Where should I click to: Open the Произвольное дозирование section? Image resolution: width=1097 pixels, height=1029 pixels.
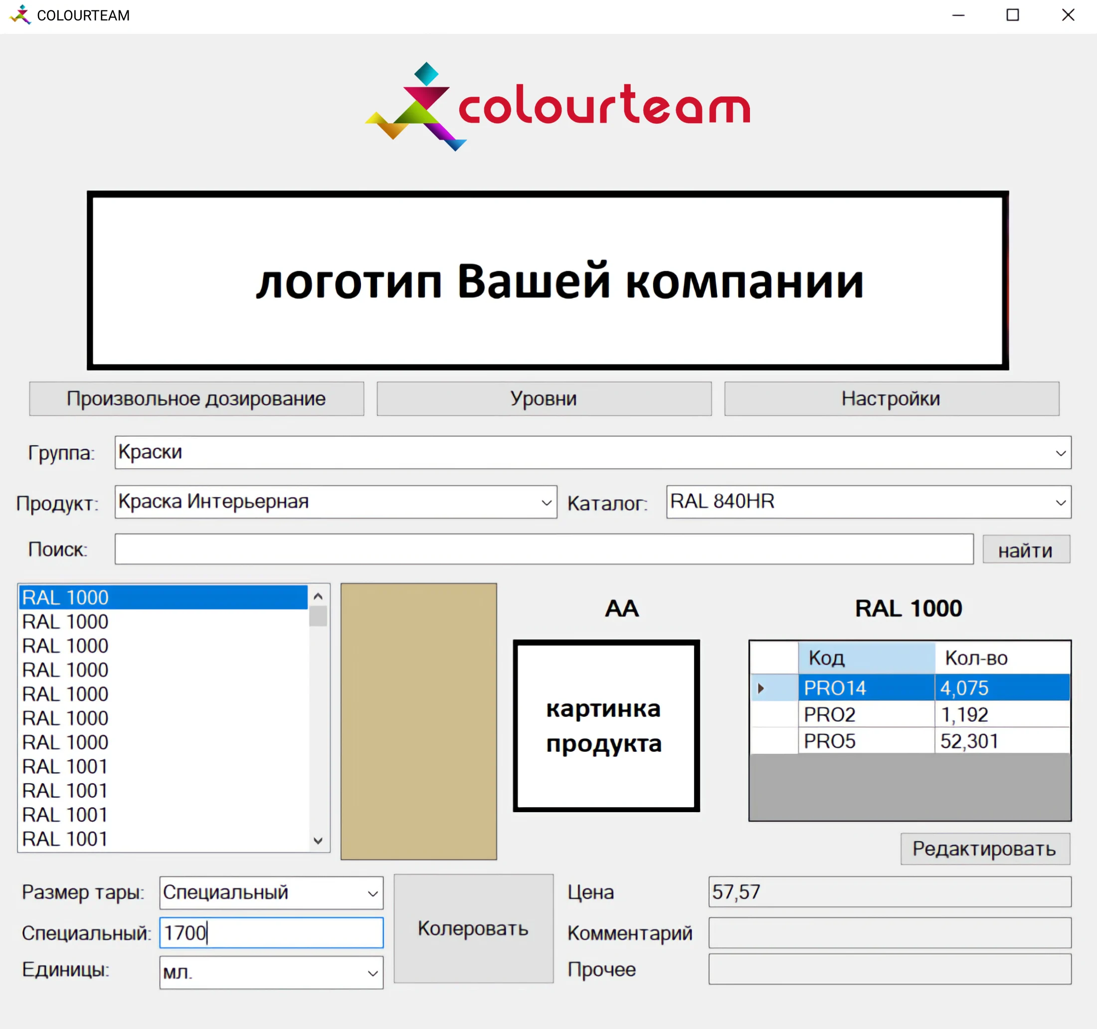click(x=196, y=398)
